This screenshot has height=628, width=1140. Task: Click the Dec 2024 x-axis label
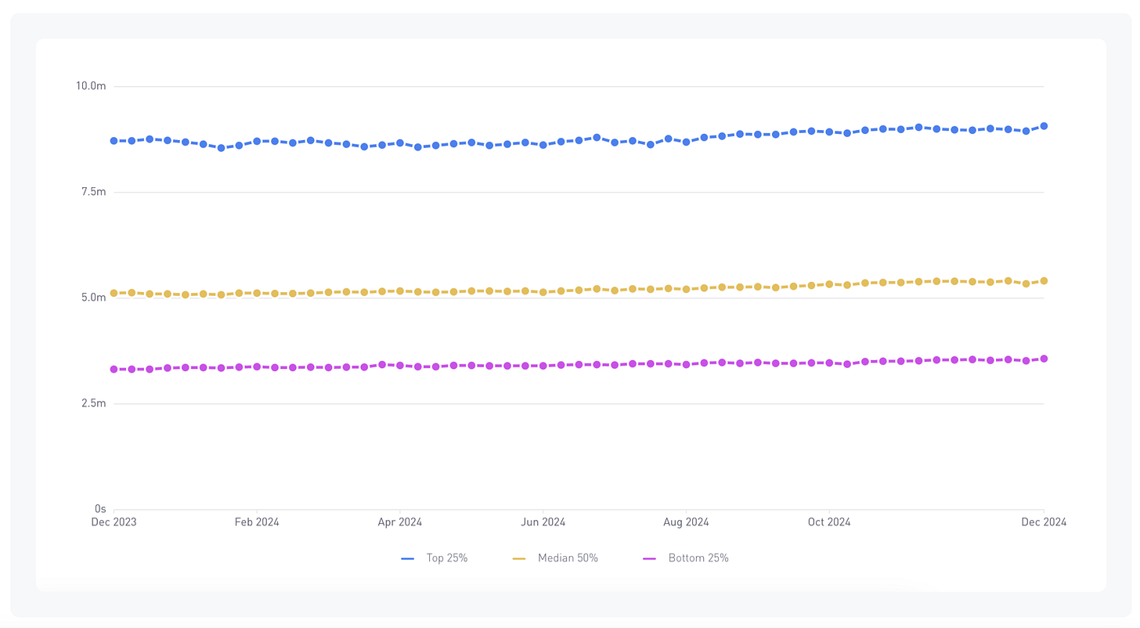click(x=1044, y=522)
